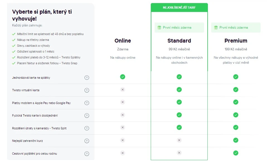
Task: Show info for Fyzická Twisto karta k doobjednání
Action: tap(87, 116)
